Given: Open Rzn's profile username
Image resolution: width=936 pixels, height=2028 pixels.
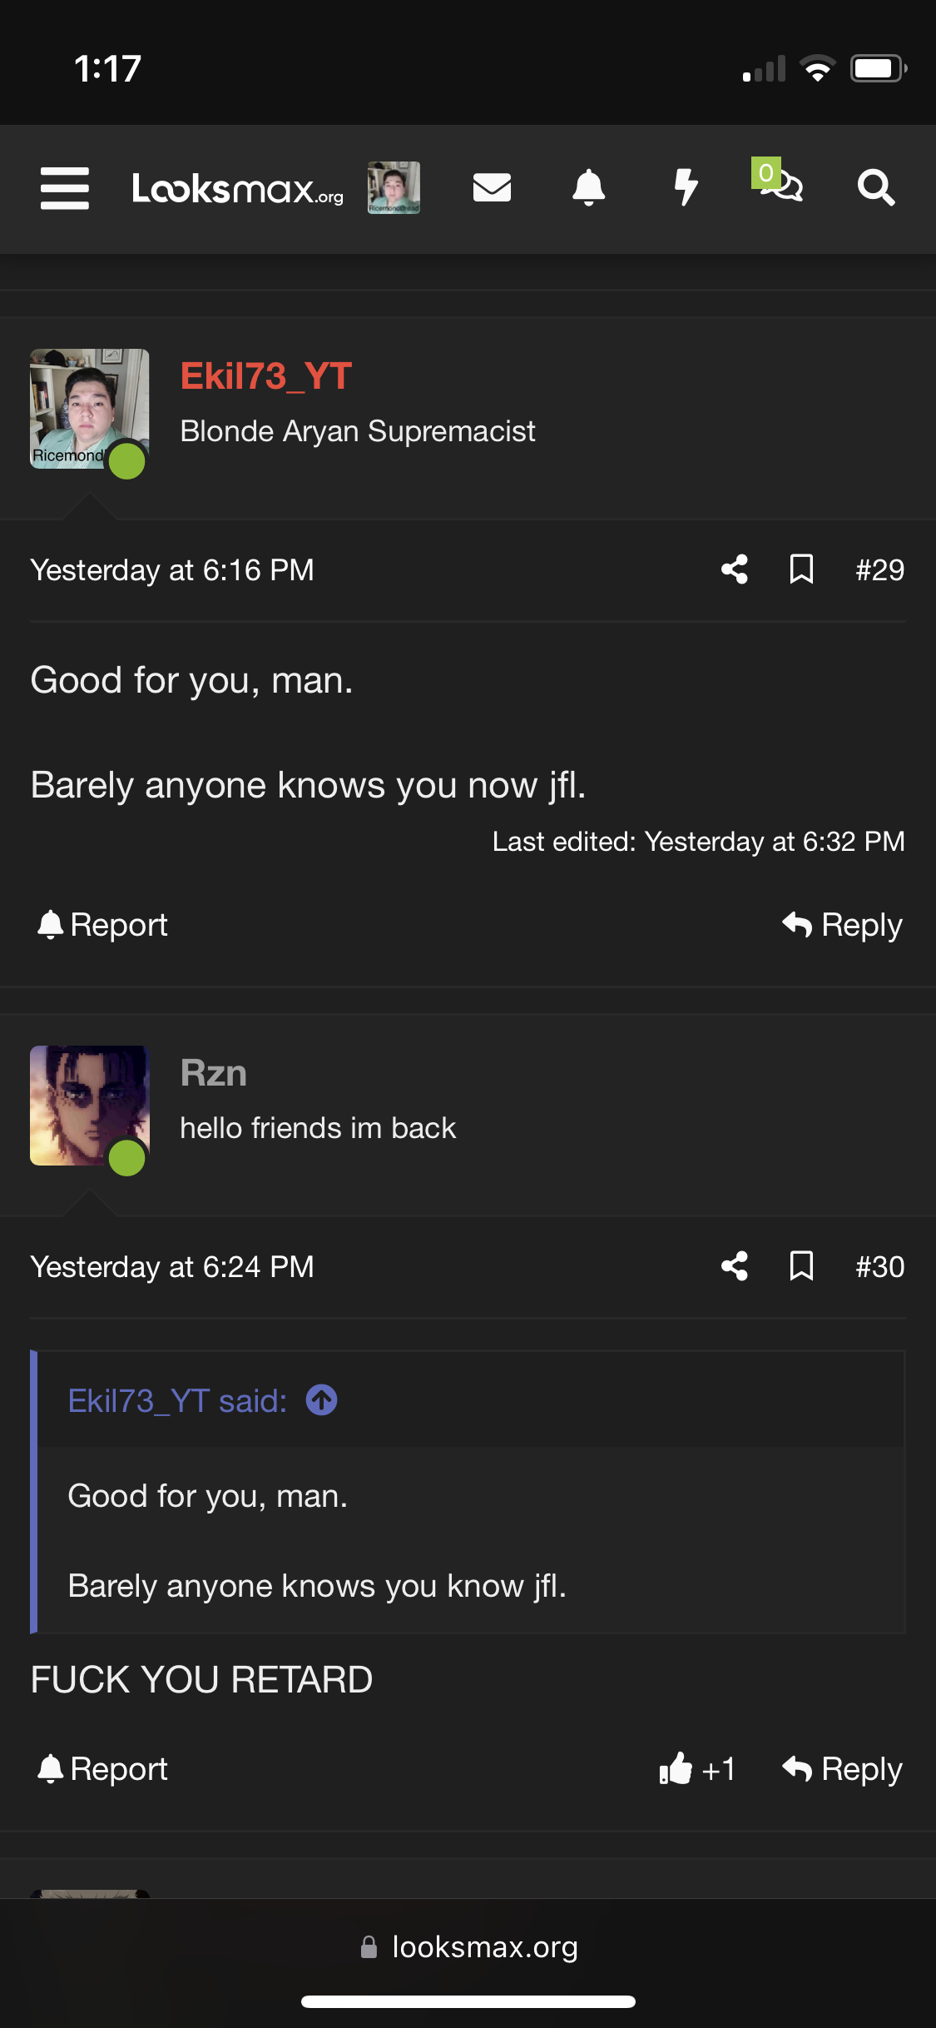Looking at the screenshot, I should pyautogui.click(x=214, y=1073).
